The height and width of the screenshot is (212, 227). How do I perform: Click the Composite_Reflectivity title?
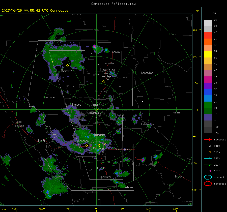pyautogui.click(x=113, y=4)
